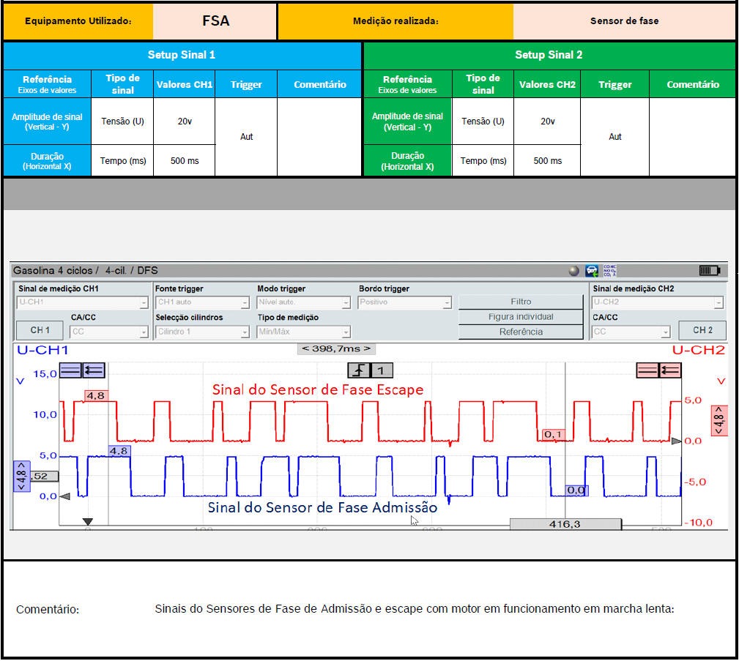Image resolution: width=739 pixels, height=661 pixels.
Task: Click the vehicle diagnostics icon in header
Action: point(592,271)
